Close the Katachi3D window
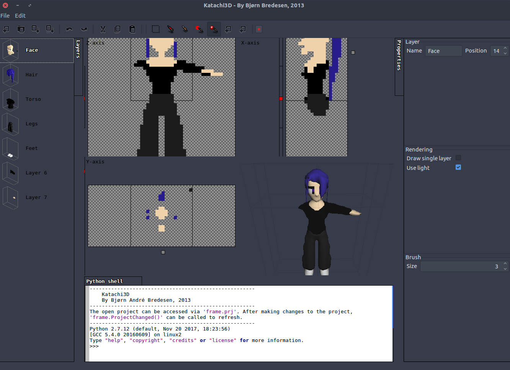The image size is (510, 370). pos(5,5)
